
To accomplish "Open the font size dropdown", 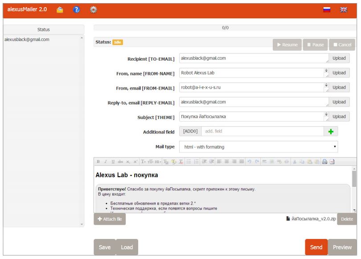I will [x=150, y=162].
